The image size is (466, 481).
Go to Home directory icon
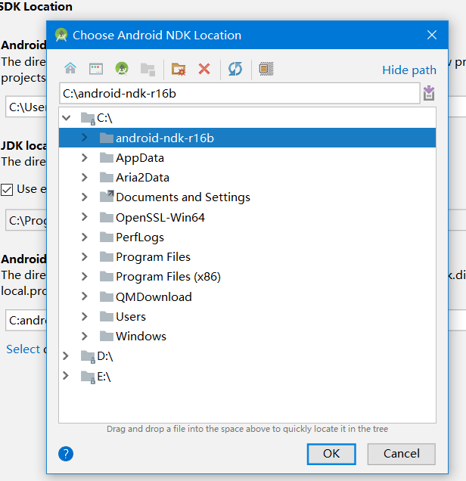click(70, 69)
